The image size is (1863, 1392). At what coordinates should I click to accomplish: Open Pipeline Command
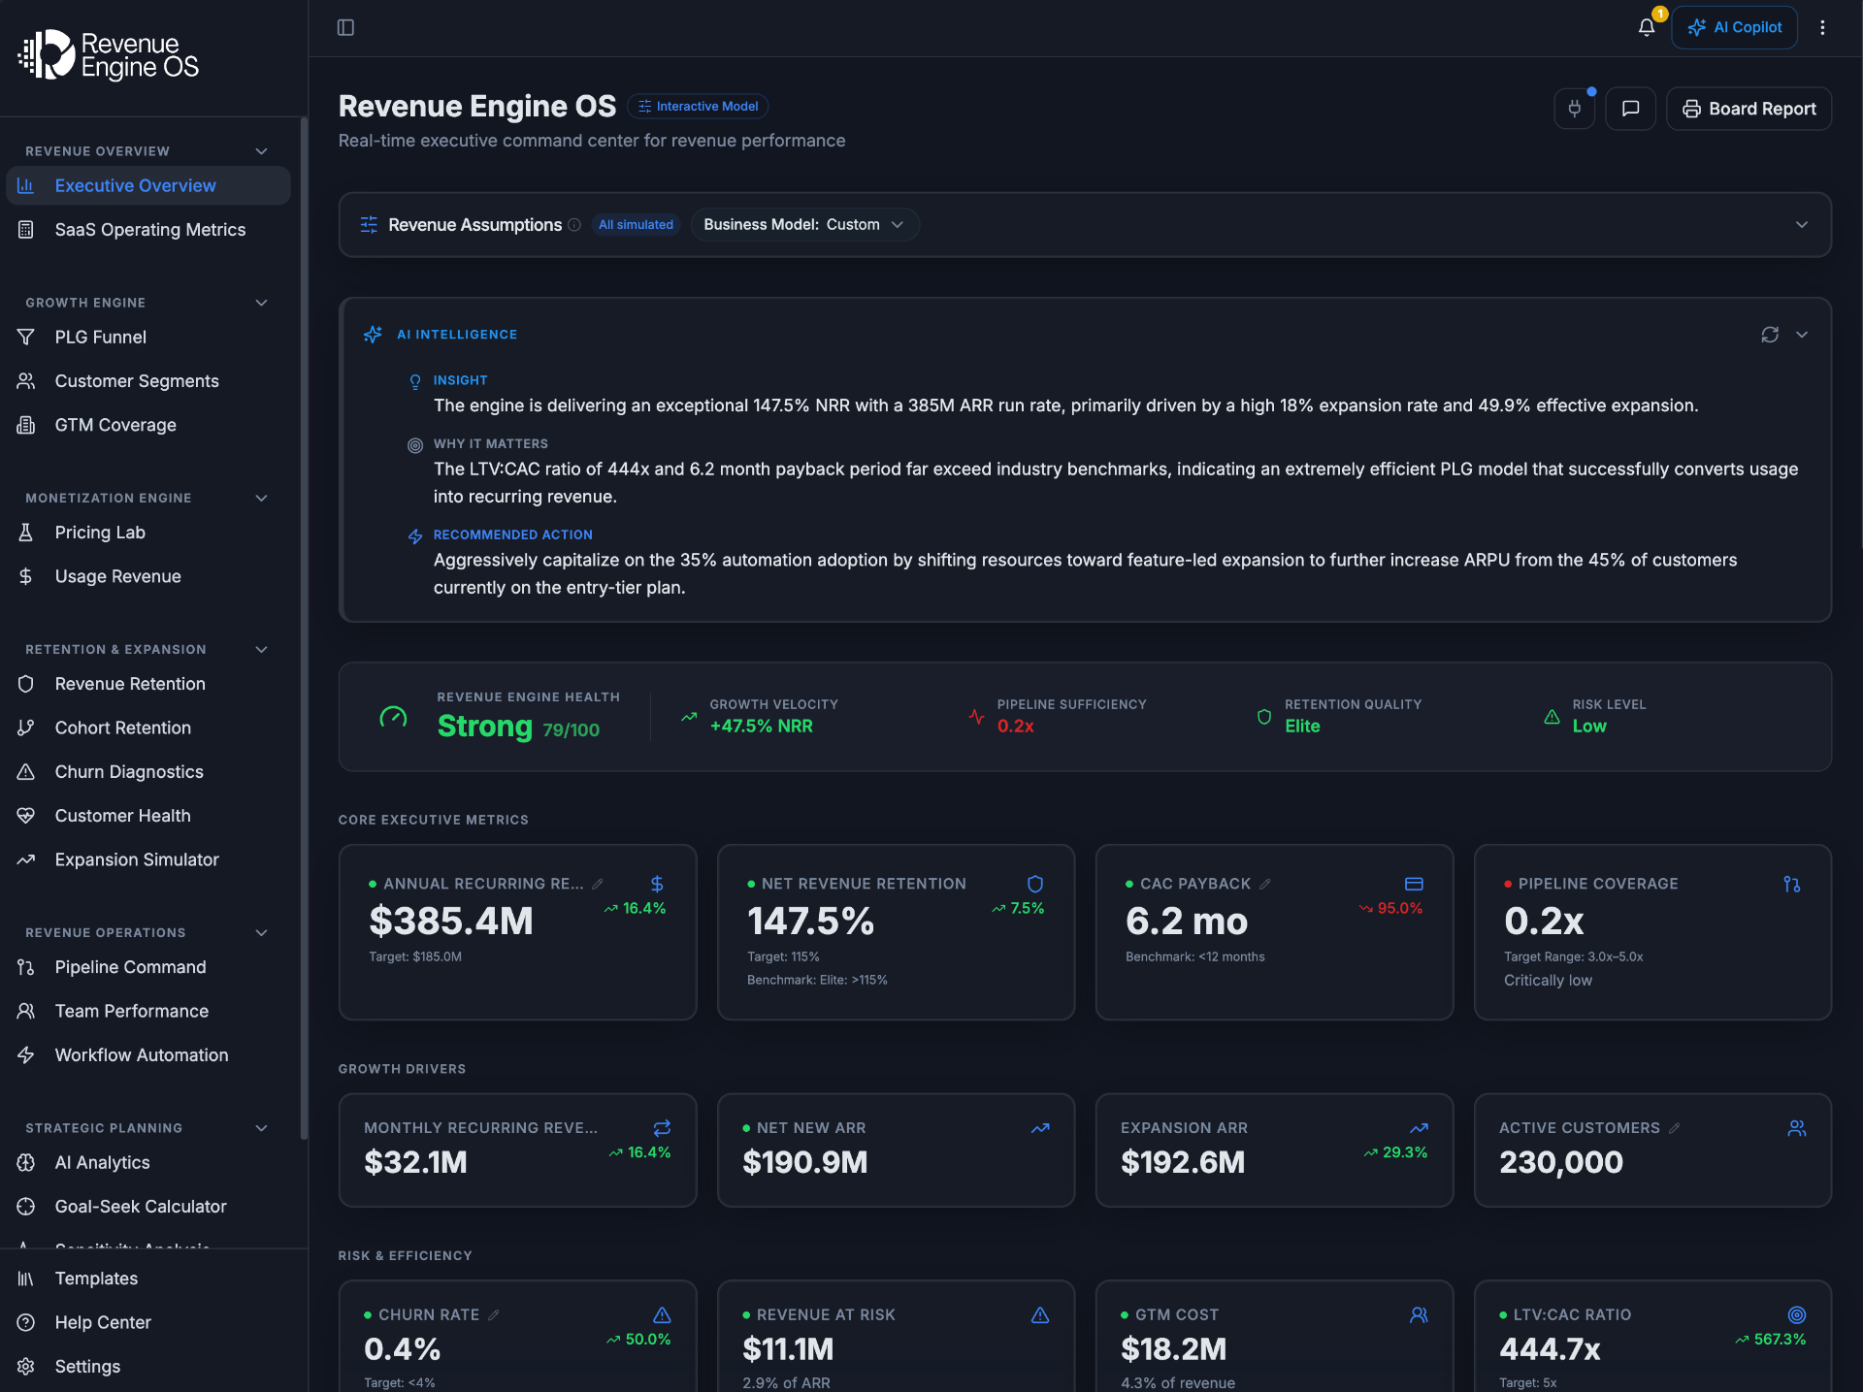(148, 967)
